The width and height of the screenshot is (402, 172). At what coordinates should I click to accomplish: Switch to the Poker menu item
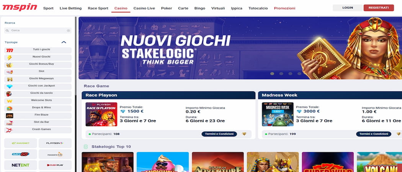(167, 8)
